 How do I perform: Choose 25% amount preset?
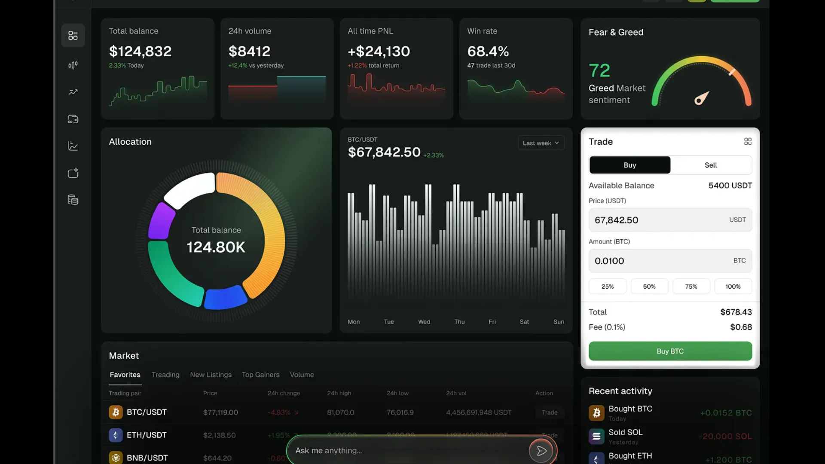(x=608, y=287)
